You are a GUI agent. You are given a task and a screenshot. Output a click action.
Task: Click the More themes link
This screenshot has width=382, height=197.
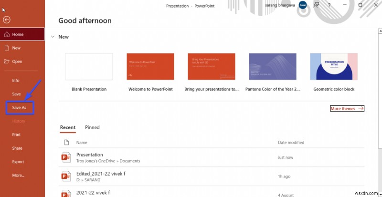coord(347,108)
